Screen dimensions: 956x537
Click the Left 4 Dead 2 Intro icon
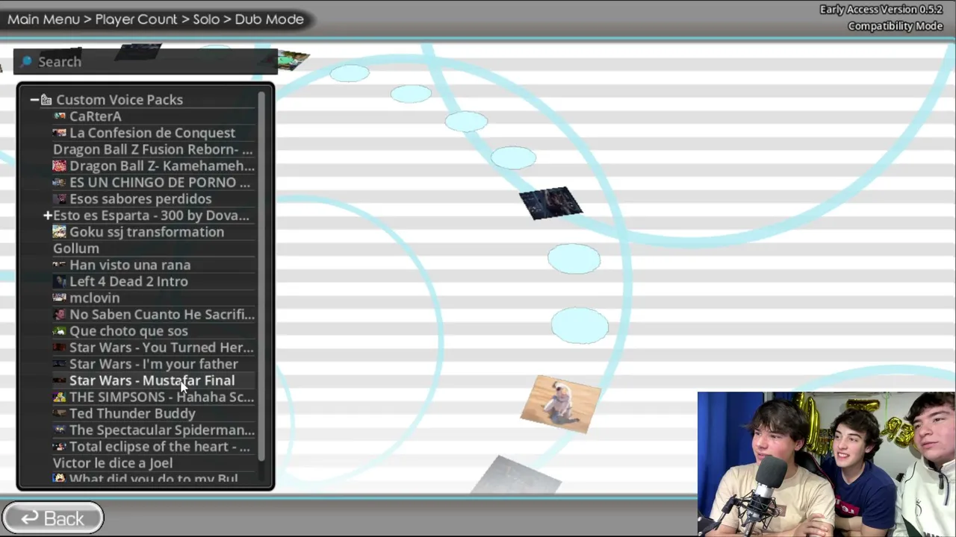tap(60, 281)
